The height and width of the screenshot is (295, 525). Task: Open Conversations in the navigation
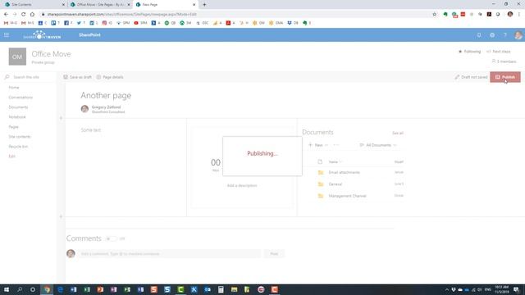(21, 98)
